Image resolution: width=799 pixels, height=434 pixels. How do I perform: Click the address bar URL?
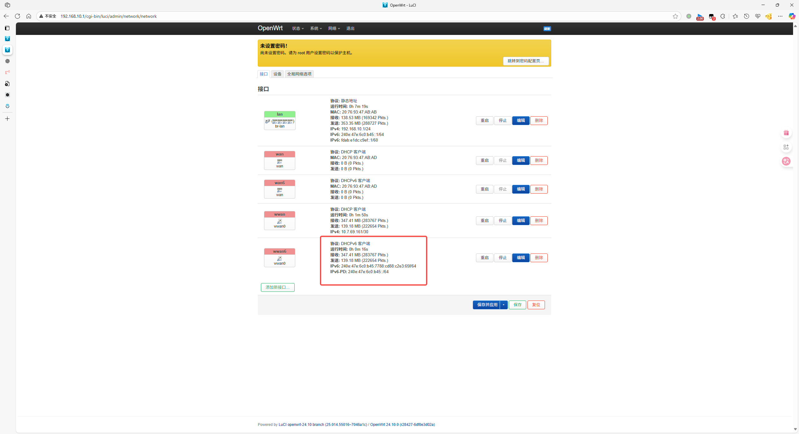pos(109,16)
